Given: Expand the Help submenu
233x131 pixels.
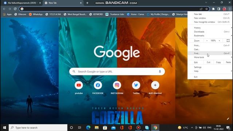Looking at the screenshot, I should point(210,71).
